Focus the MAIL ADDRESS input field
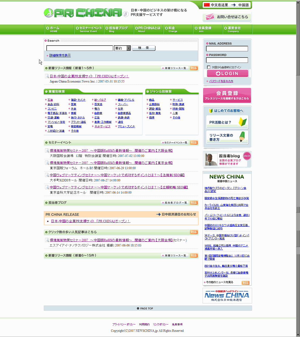 pos(227,49)
